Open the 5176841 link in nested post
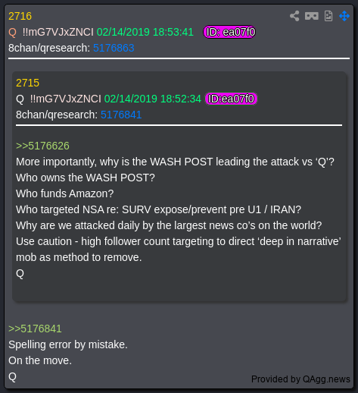Image resolution: width=358 pixels, height=393 pixels. pos(121,115)
